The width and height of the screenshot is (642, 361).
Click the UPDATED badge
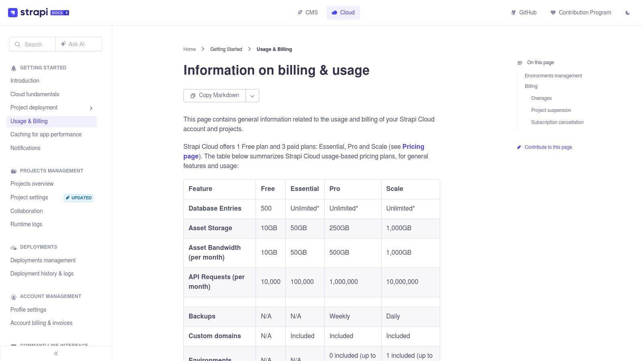[79, 198]
